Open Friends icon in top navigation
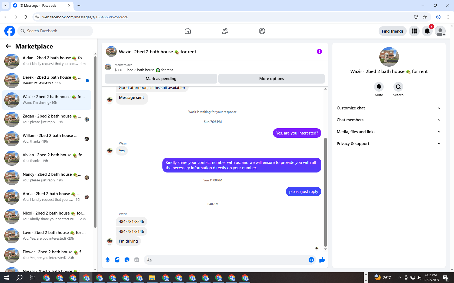 click(x=225, y=31)
